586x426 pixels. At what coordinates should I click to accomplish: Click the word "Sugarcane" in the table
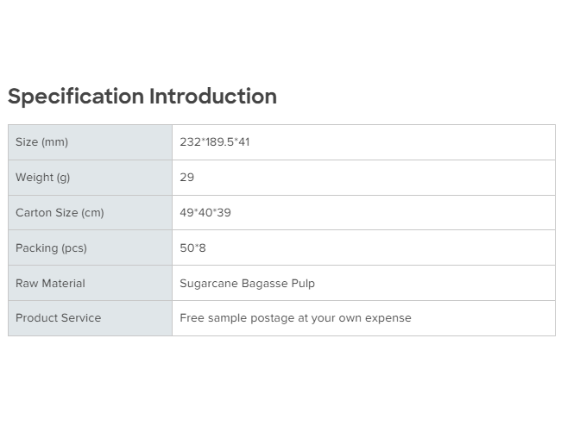point(209,284)
